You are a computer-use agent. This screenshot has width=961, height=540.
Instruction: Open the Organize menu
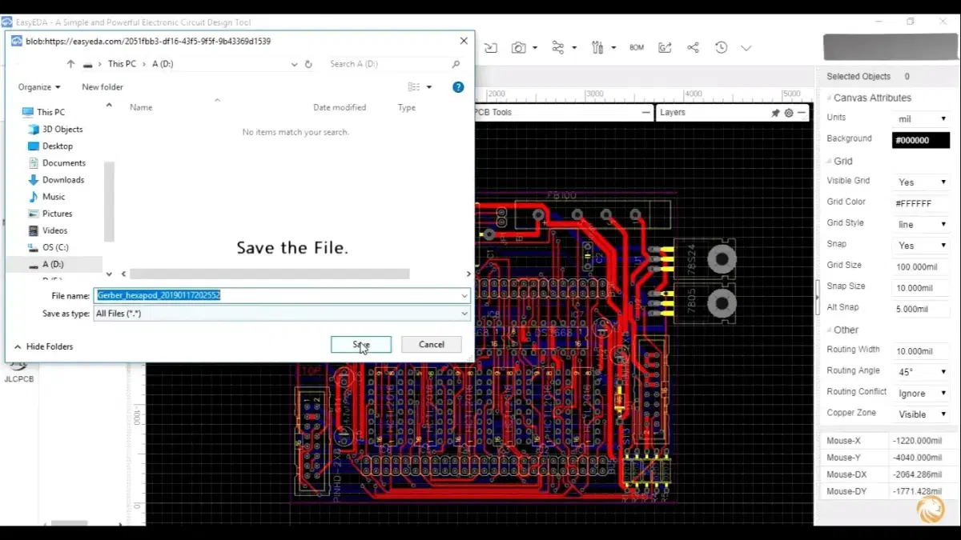pyautogui.click(x=38, y=87)
